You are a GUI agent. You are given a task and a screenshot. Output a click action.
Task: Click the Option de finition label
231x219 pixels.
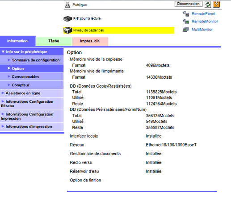click(x=85, y=180)
